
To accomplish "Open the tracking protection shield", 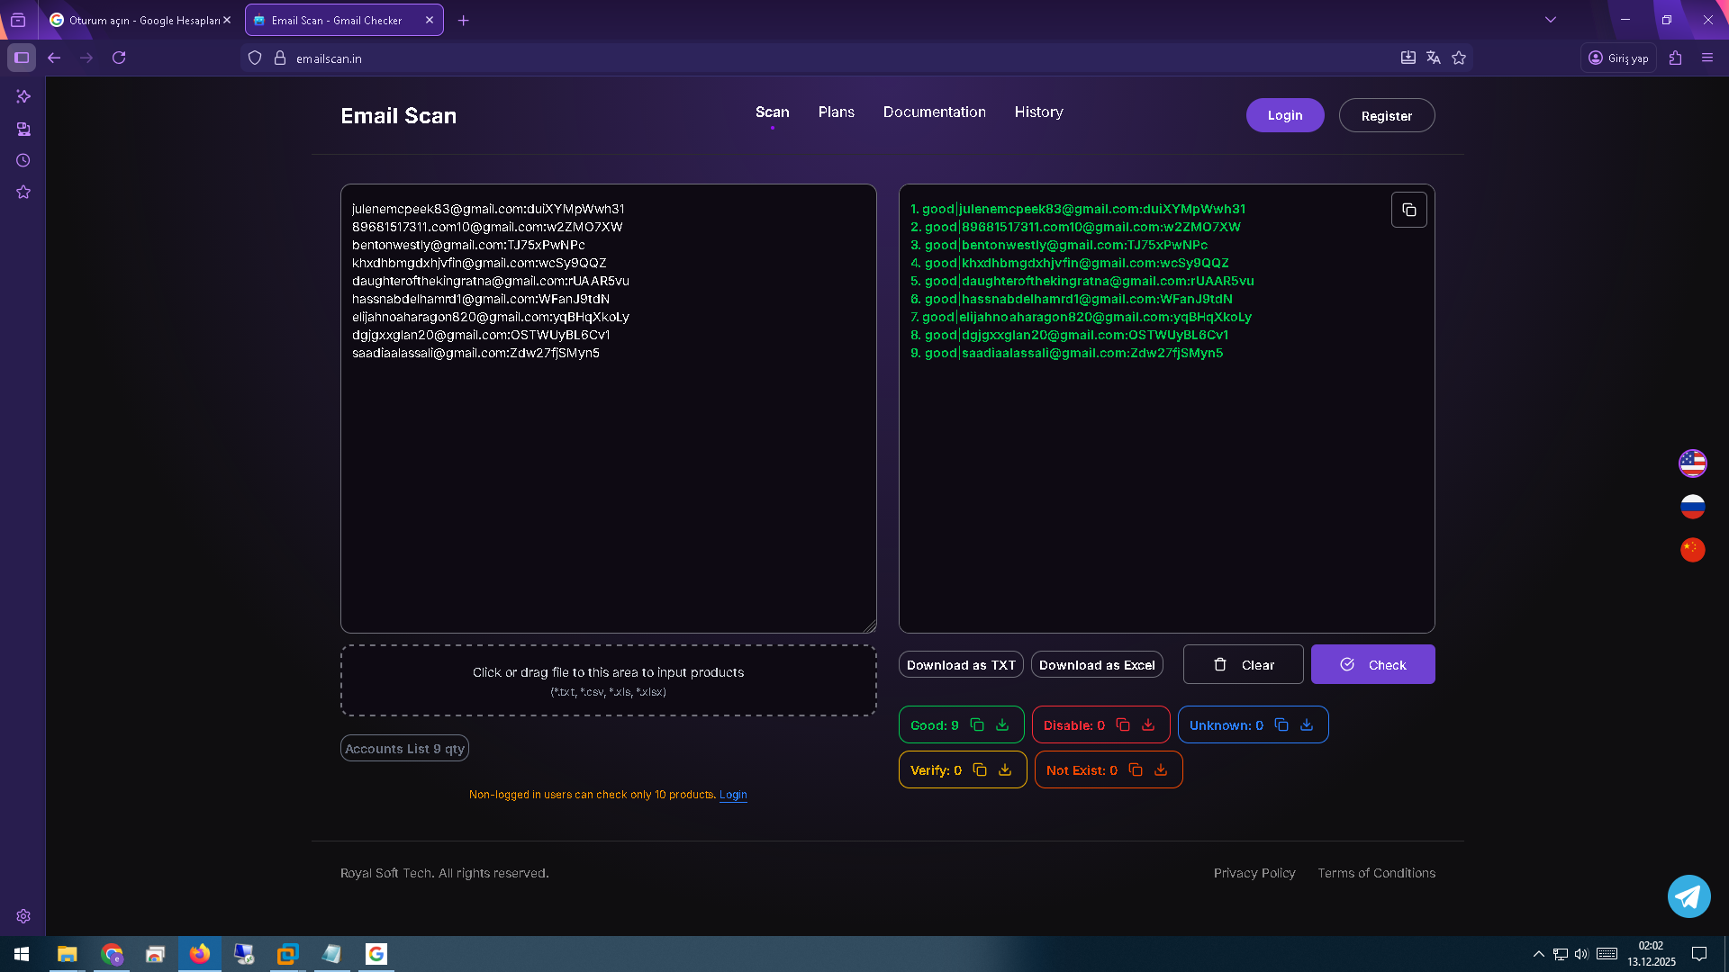I will pyautogui.click(x=255, y=58).
